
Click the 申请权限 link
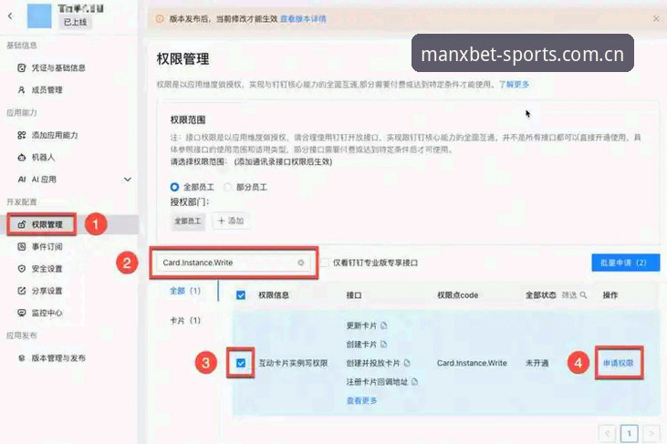618,363
